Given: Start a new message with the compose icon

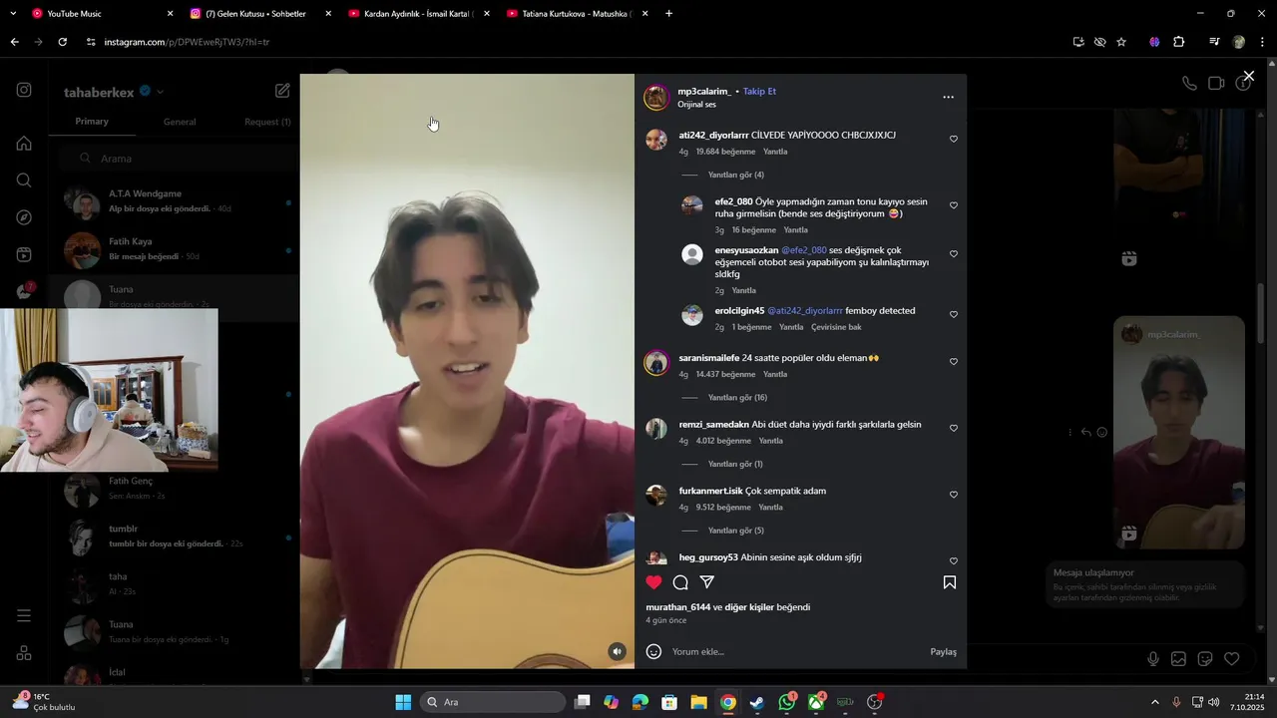Looking at the screenshot, I should click(282, 91).
